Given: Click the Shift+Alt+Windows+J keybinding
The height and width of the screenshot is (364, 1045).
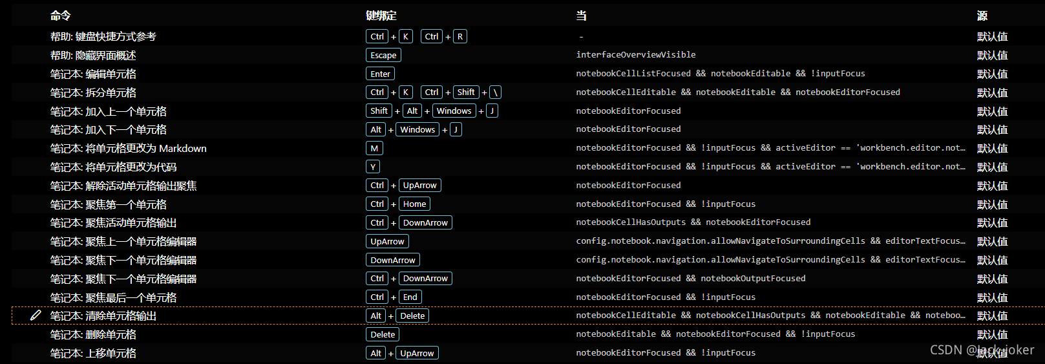Looking at the screenshot, I should 432,111.
